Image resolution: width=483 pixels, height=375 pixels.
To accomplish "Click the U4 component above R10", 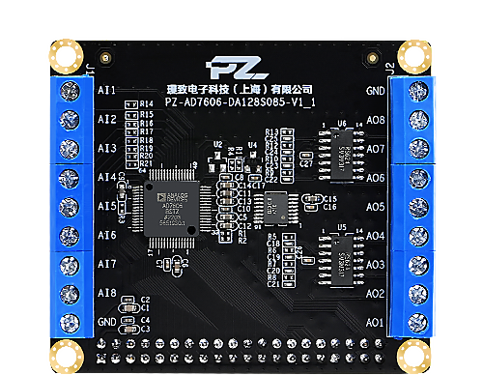I will click(x=253, y=162).
